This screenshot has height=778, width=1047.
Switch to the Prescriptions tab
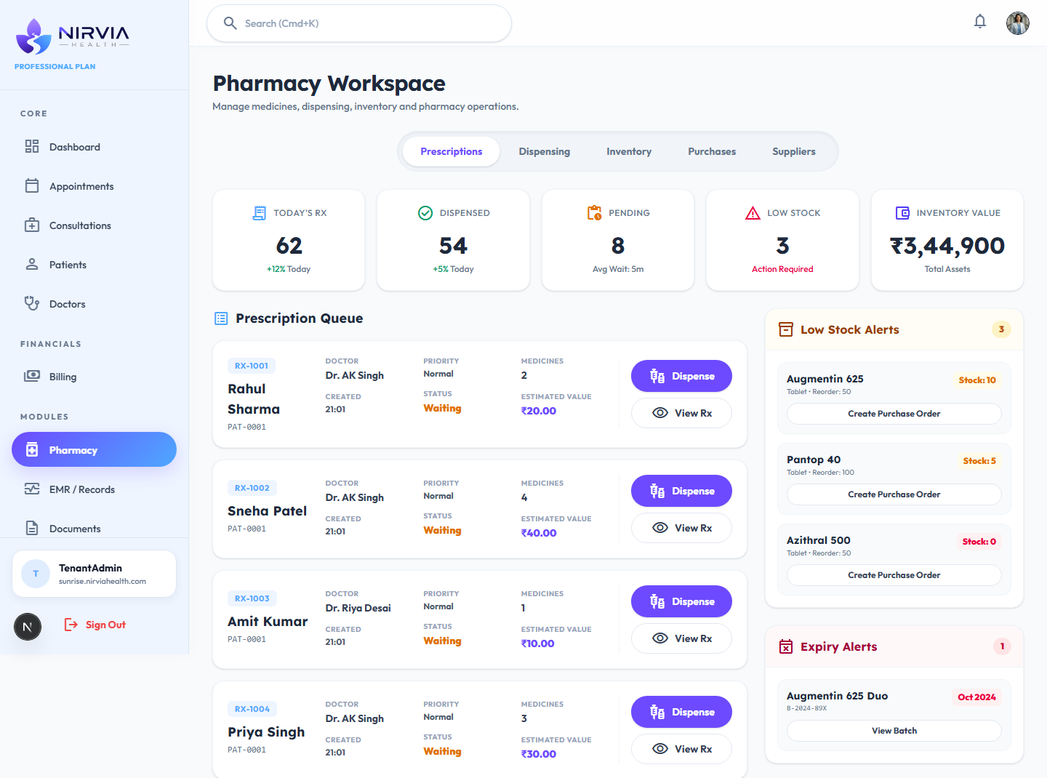tap(452, 151)
